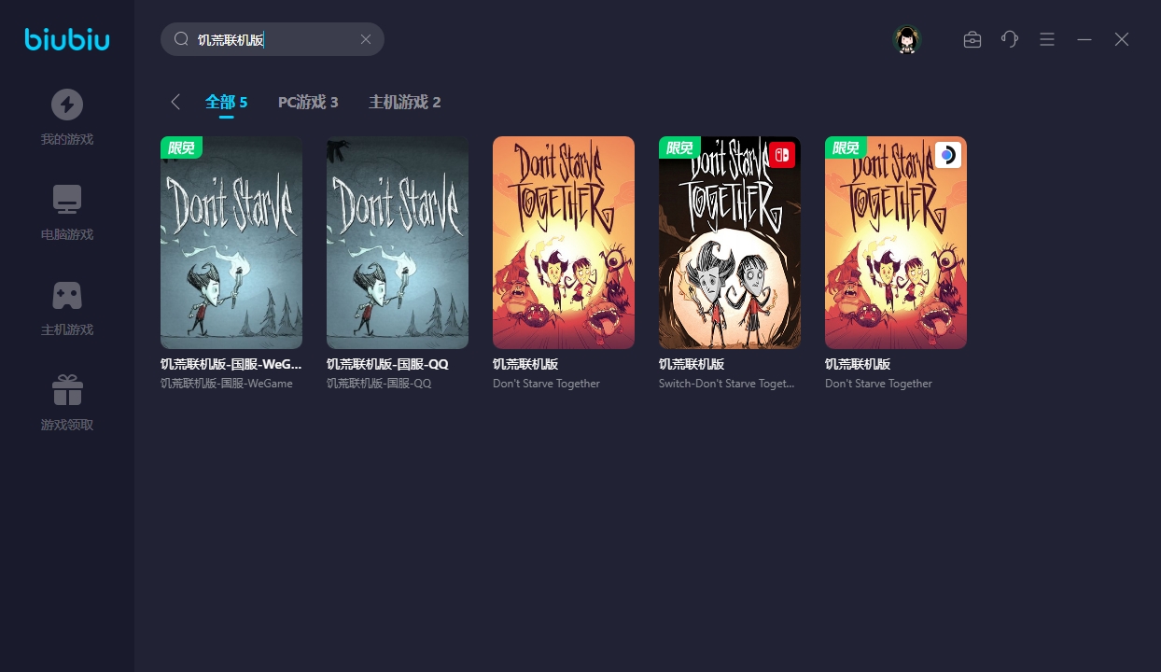1161x672 pixels.
Task: Click 限免 tag on WeGame card
Action: (x=181, y=147)
